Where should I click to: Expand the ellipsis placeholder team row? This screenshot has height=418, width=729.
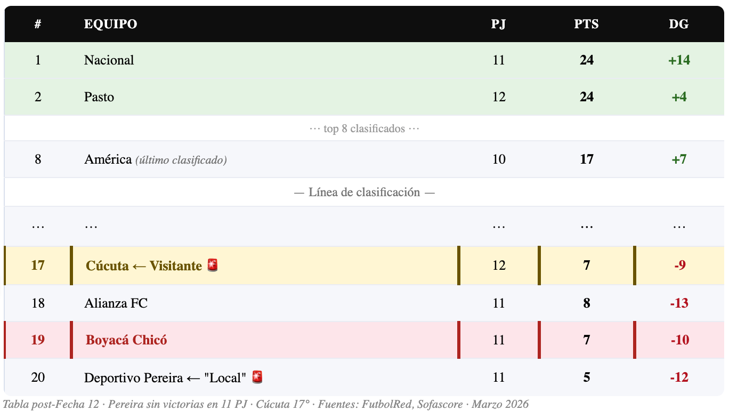pos(365,226)
